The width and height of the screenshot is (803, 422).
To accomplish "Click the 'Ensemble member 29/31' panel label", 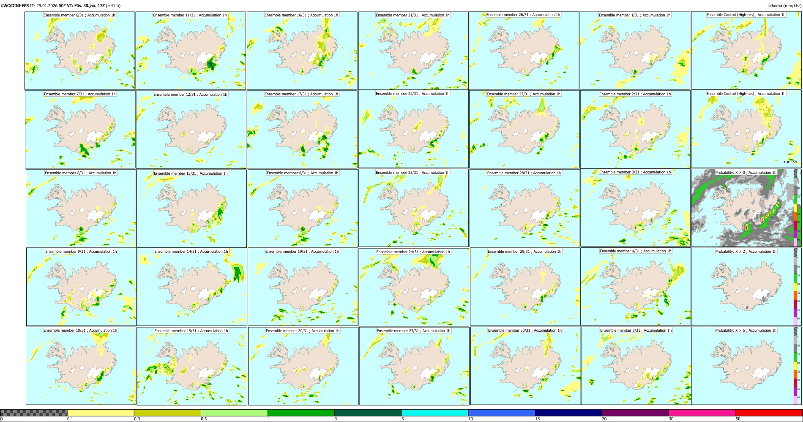I will [524, 252].
